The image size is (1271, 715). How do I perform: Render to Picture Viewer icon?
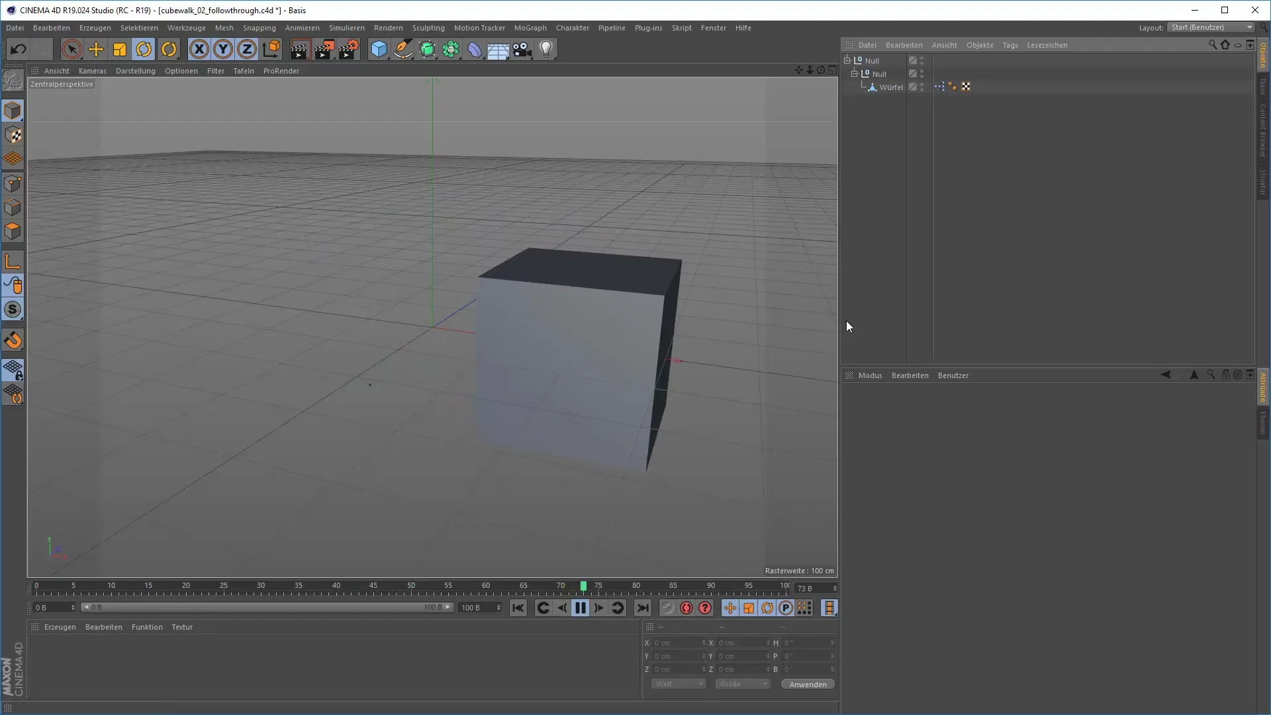pos(324,49)
